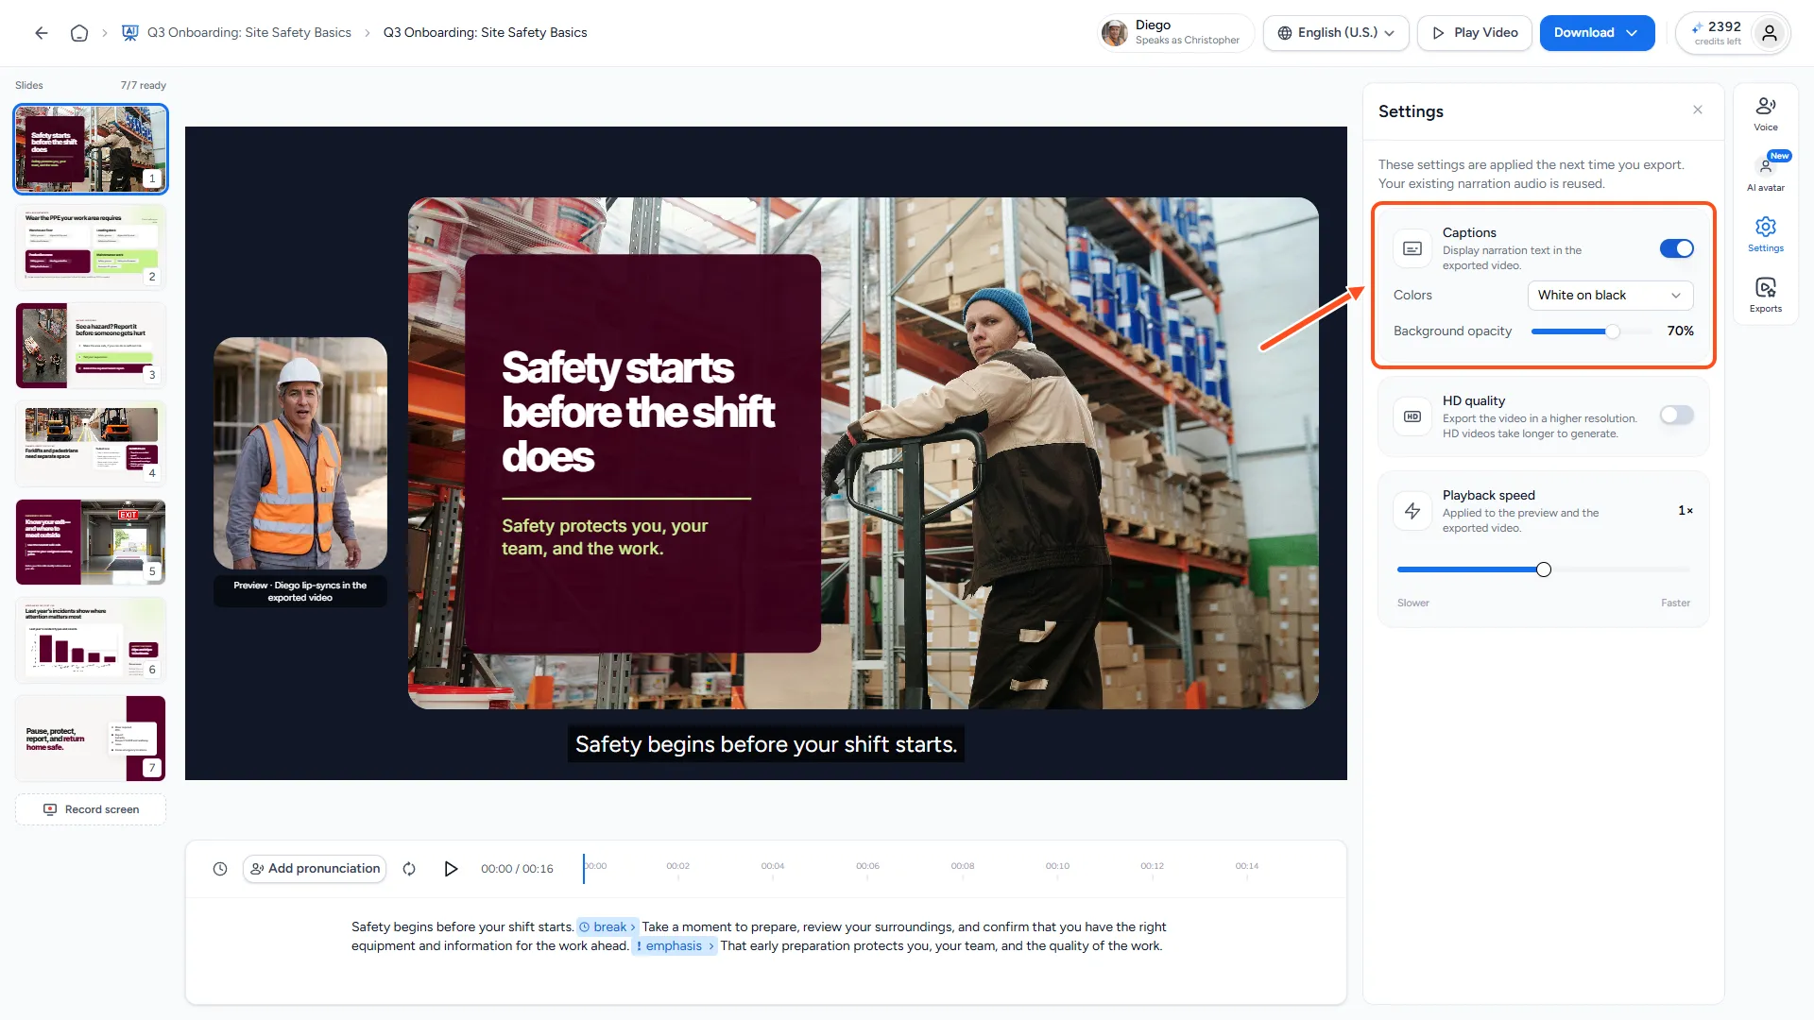Open the Diego voice selector
1814x1020 pixels.
click(1175, 33)
